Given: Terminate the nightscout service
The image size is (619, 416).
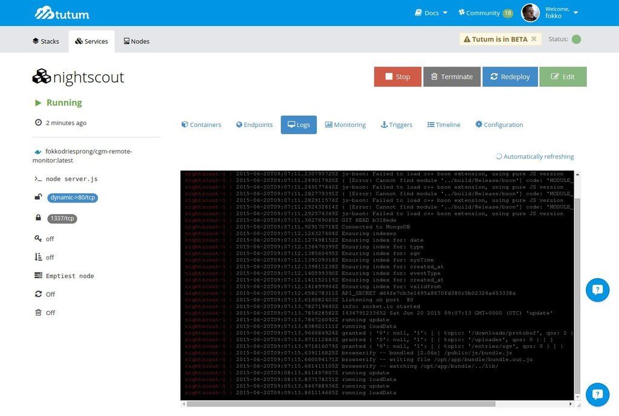Looking at the screenshot, I should click(x=452, y=77).
